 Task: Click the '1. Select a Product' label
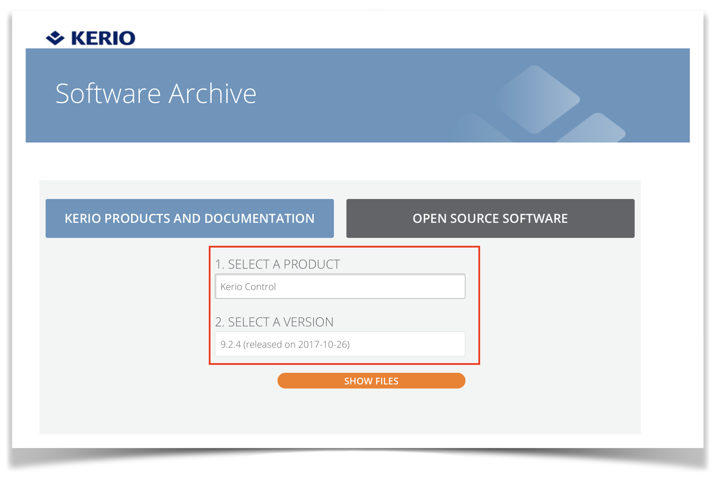click(x=278, y=264)
